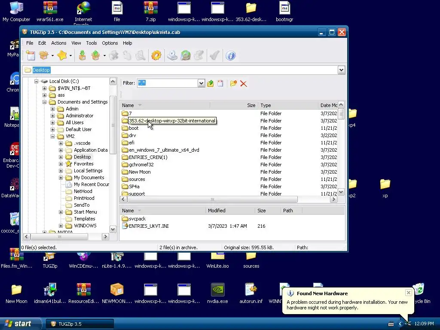This screenshot has width=440, height=330.
Task: Open the Actions menu
Action: (58, 43)
